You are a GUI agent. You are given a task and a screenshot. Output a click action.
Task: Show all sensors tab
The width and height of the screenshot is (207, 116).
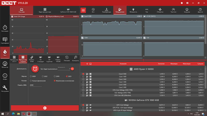[93, 10]
